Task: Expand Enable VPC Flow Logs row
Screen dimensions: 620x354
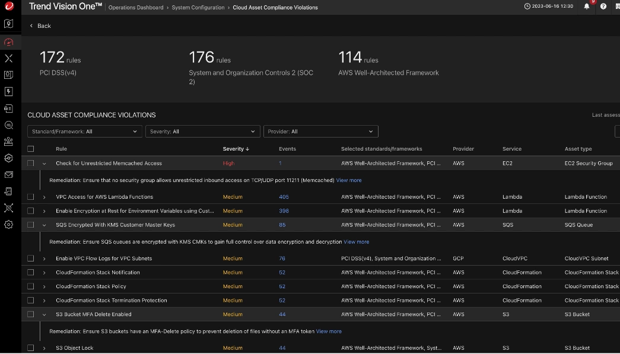Action: pyautogui.click(x=44, y=259)
